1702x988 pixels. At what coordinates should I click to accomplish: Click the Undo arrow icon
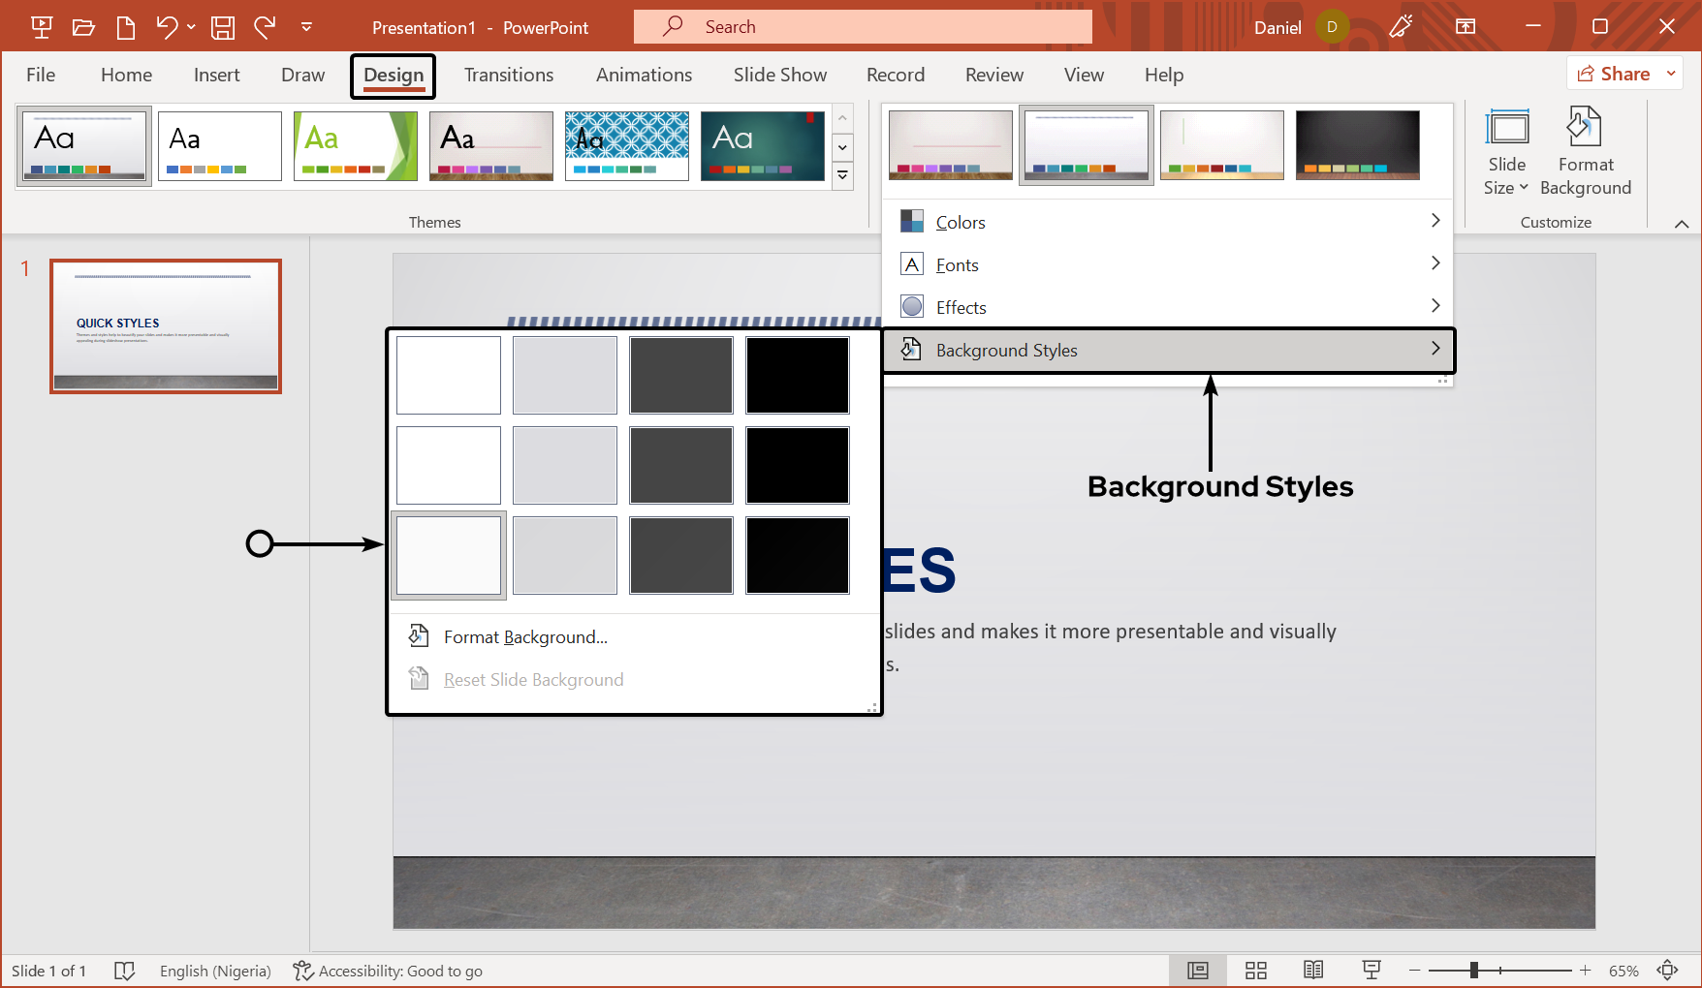167,27
